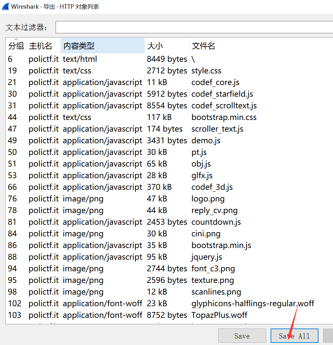Select the bootstrap.min.css row

pyautogui.click(x=169, y=117)
